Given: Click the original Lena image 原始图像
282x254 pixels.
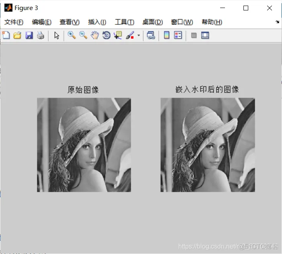Looking at the screenshot, I should [84, 145].
